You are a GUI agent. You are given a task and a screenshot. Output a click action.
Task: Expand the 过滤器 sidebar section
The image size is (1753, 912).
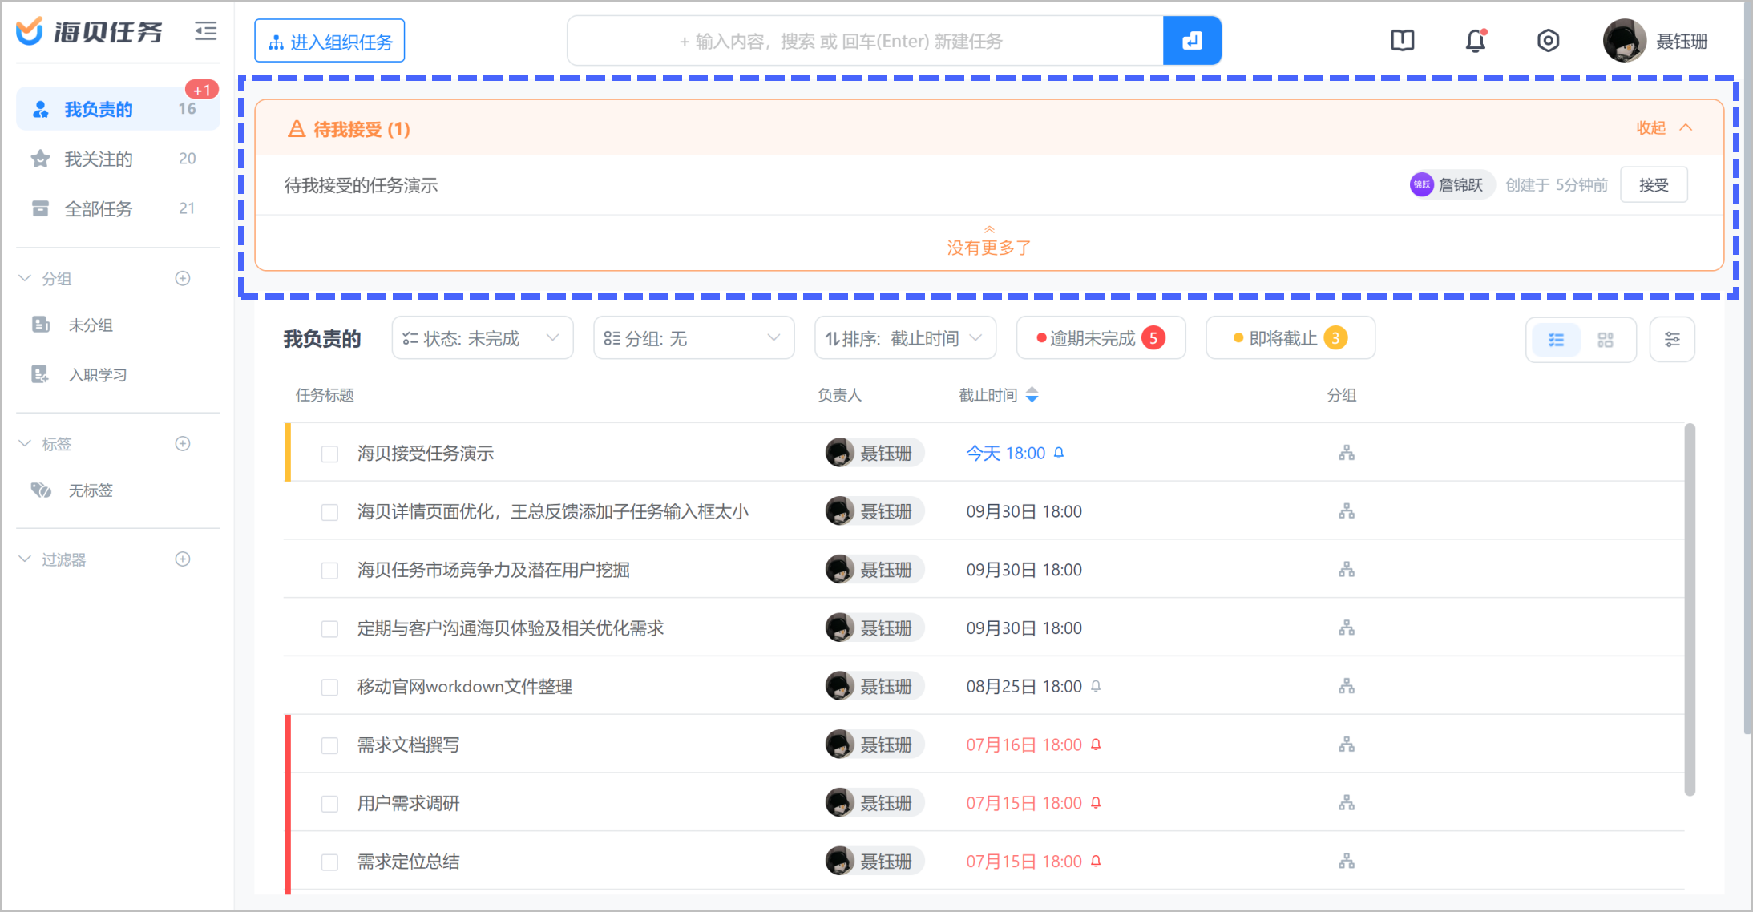(x=25, y=559)
